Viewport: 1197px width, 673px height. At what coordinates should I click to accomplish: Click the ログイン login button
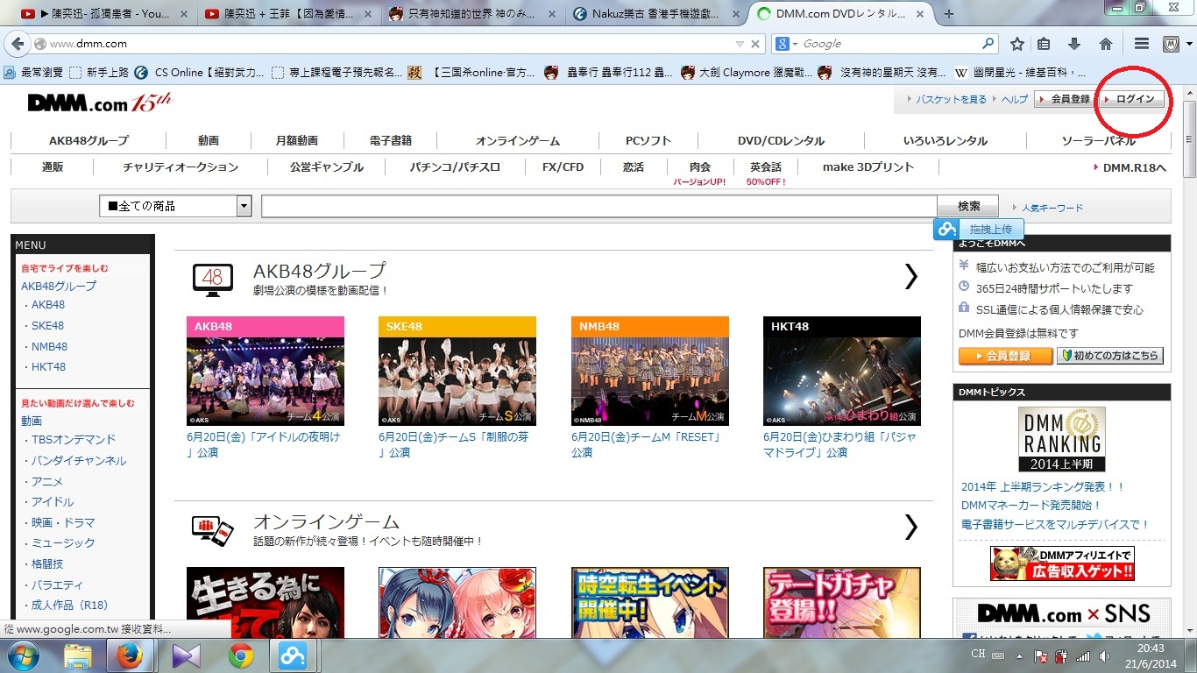point(1135,99)
